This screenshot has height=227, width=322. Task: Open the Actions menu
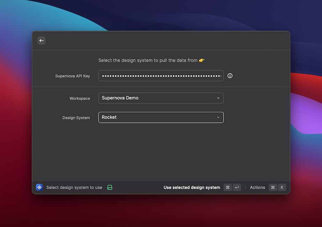pyautogui.click(x=257, y=187)
